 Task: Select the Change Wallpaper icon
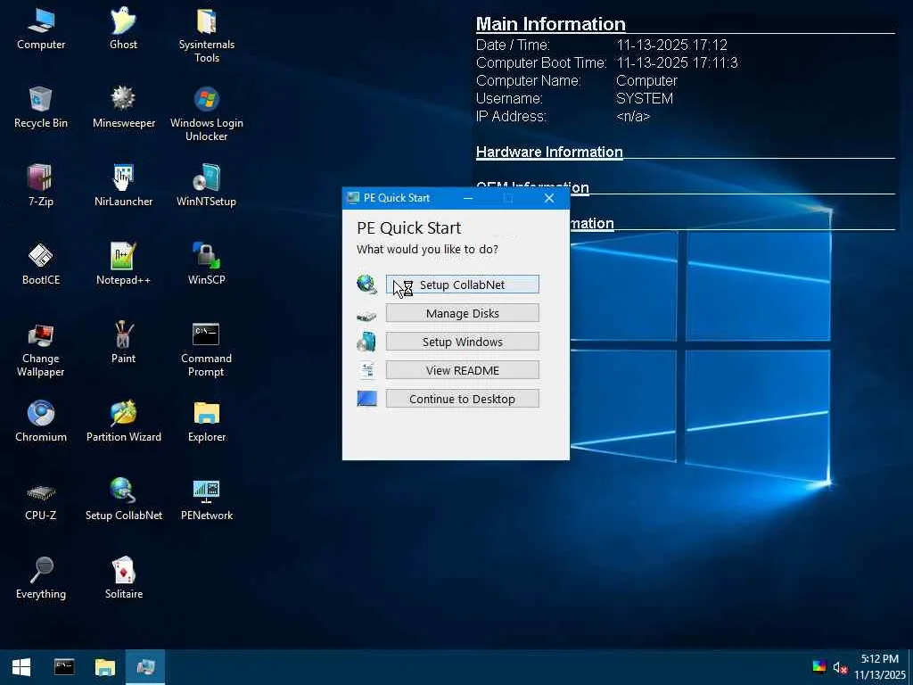point(41,350)
